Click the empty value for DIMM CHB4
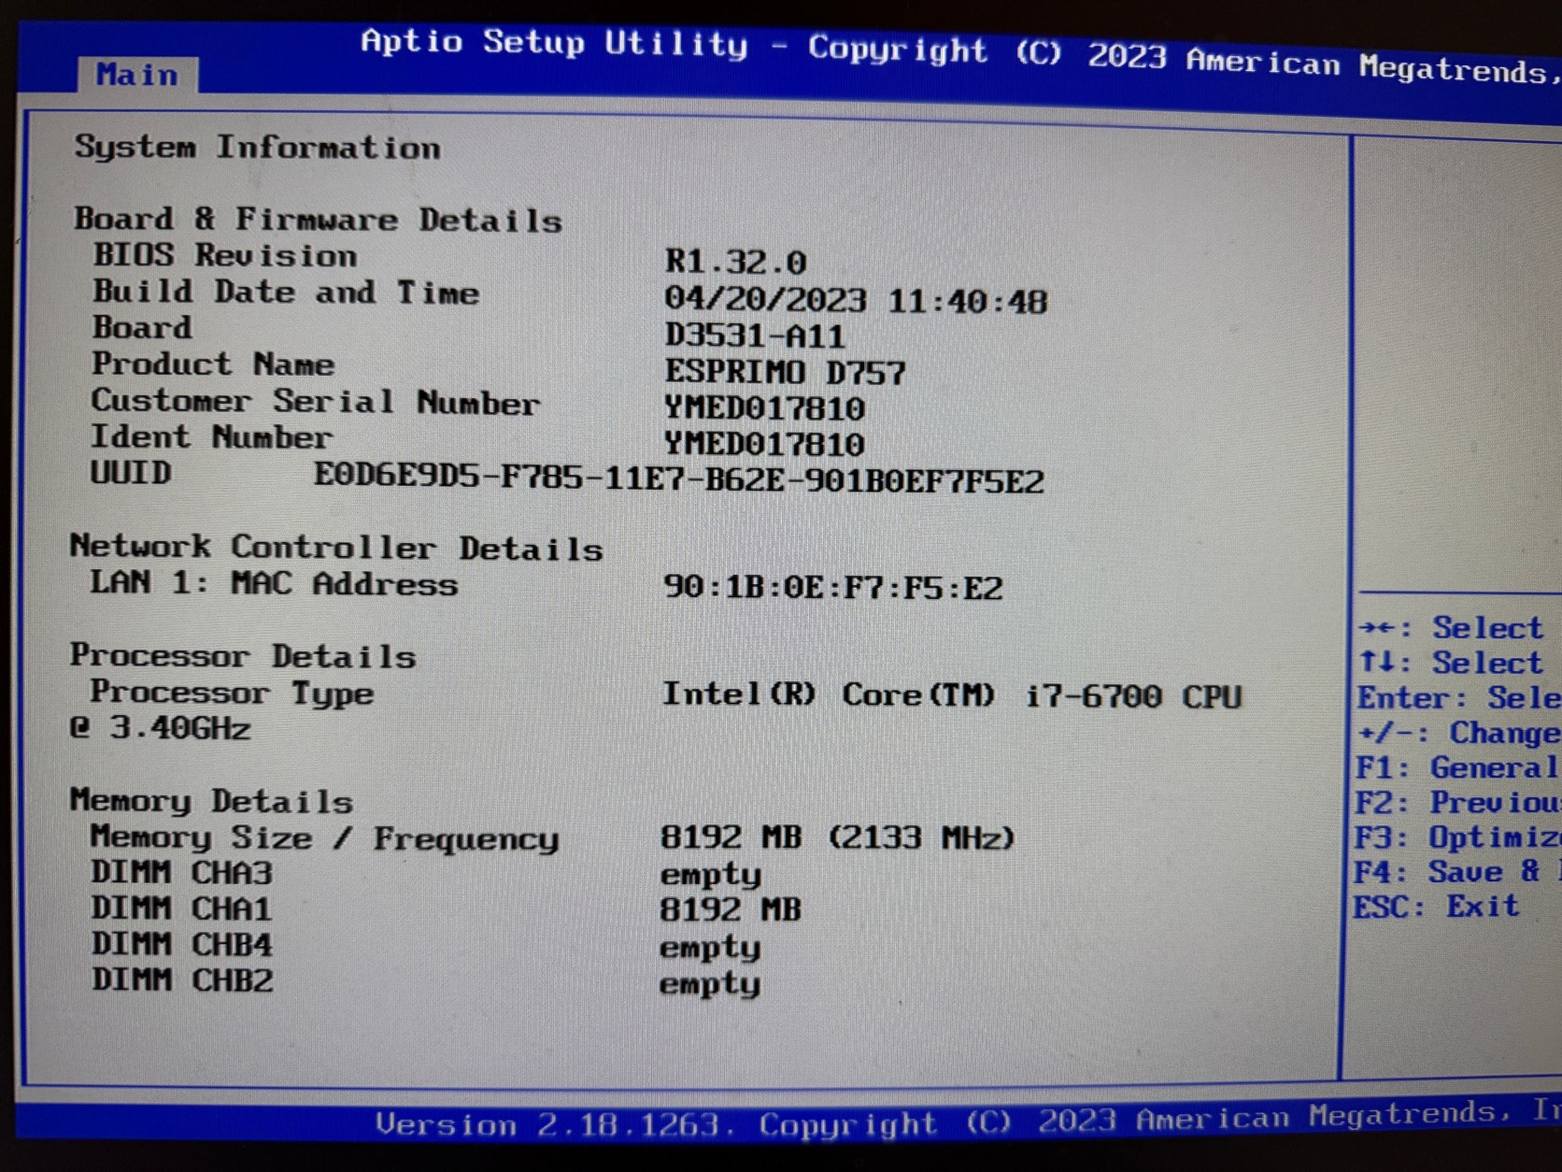 point(710,948)
